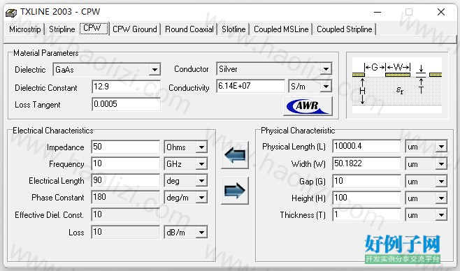This screenshot has width=460, height=271.
Task: Click the Thickness (T) input field
Action: [x=367, y=214]
